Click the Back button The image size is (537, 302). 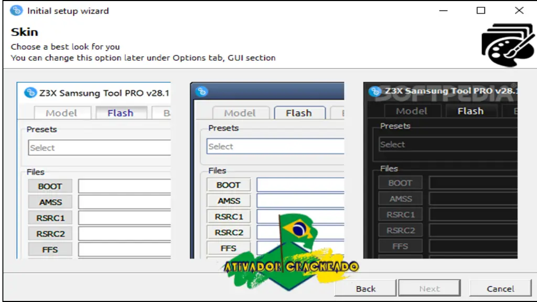coord(365,288)
